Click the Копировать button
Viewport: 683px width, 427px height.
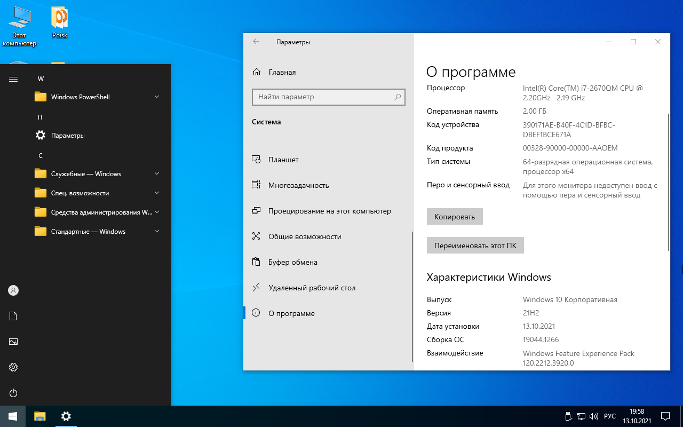455,217
